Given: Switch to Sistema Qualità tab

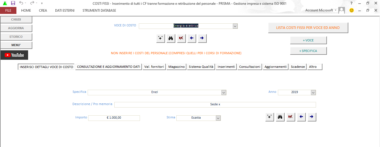Looking at the screenshot, I should (201, 67).
